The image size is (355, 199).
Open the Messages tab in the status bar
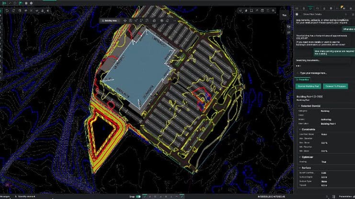5,196
